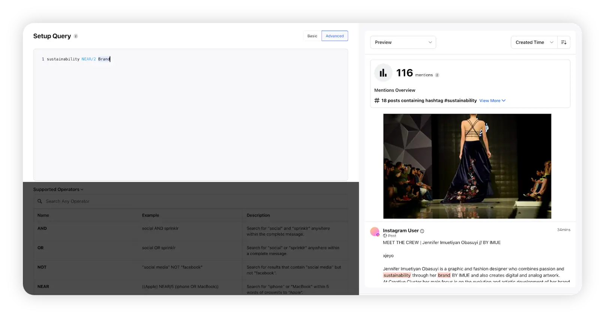The width and height of the screenshot is (605, 318).
Task: Click the Post type icon under Instagram User
Action: (385, 236)
